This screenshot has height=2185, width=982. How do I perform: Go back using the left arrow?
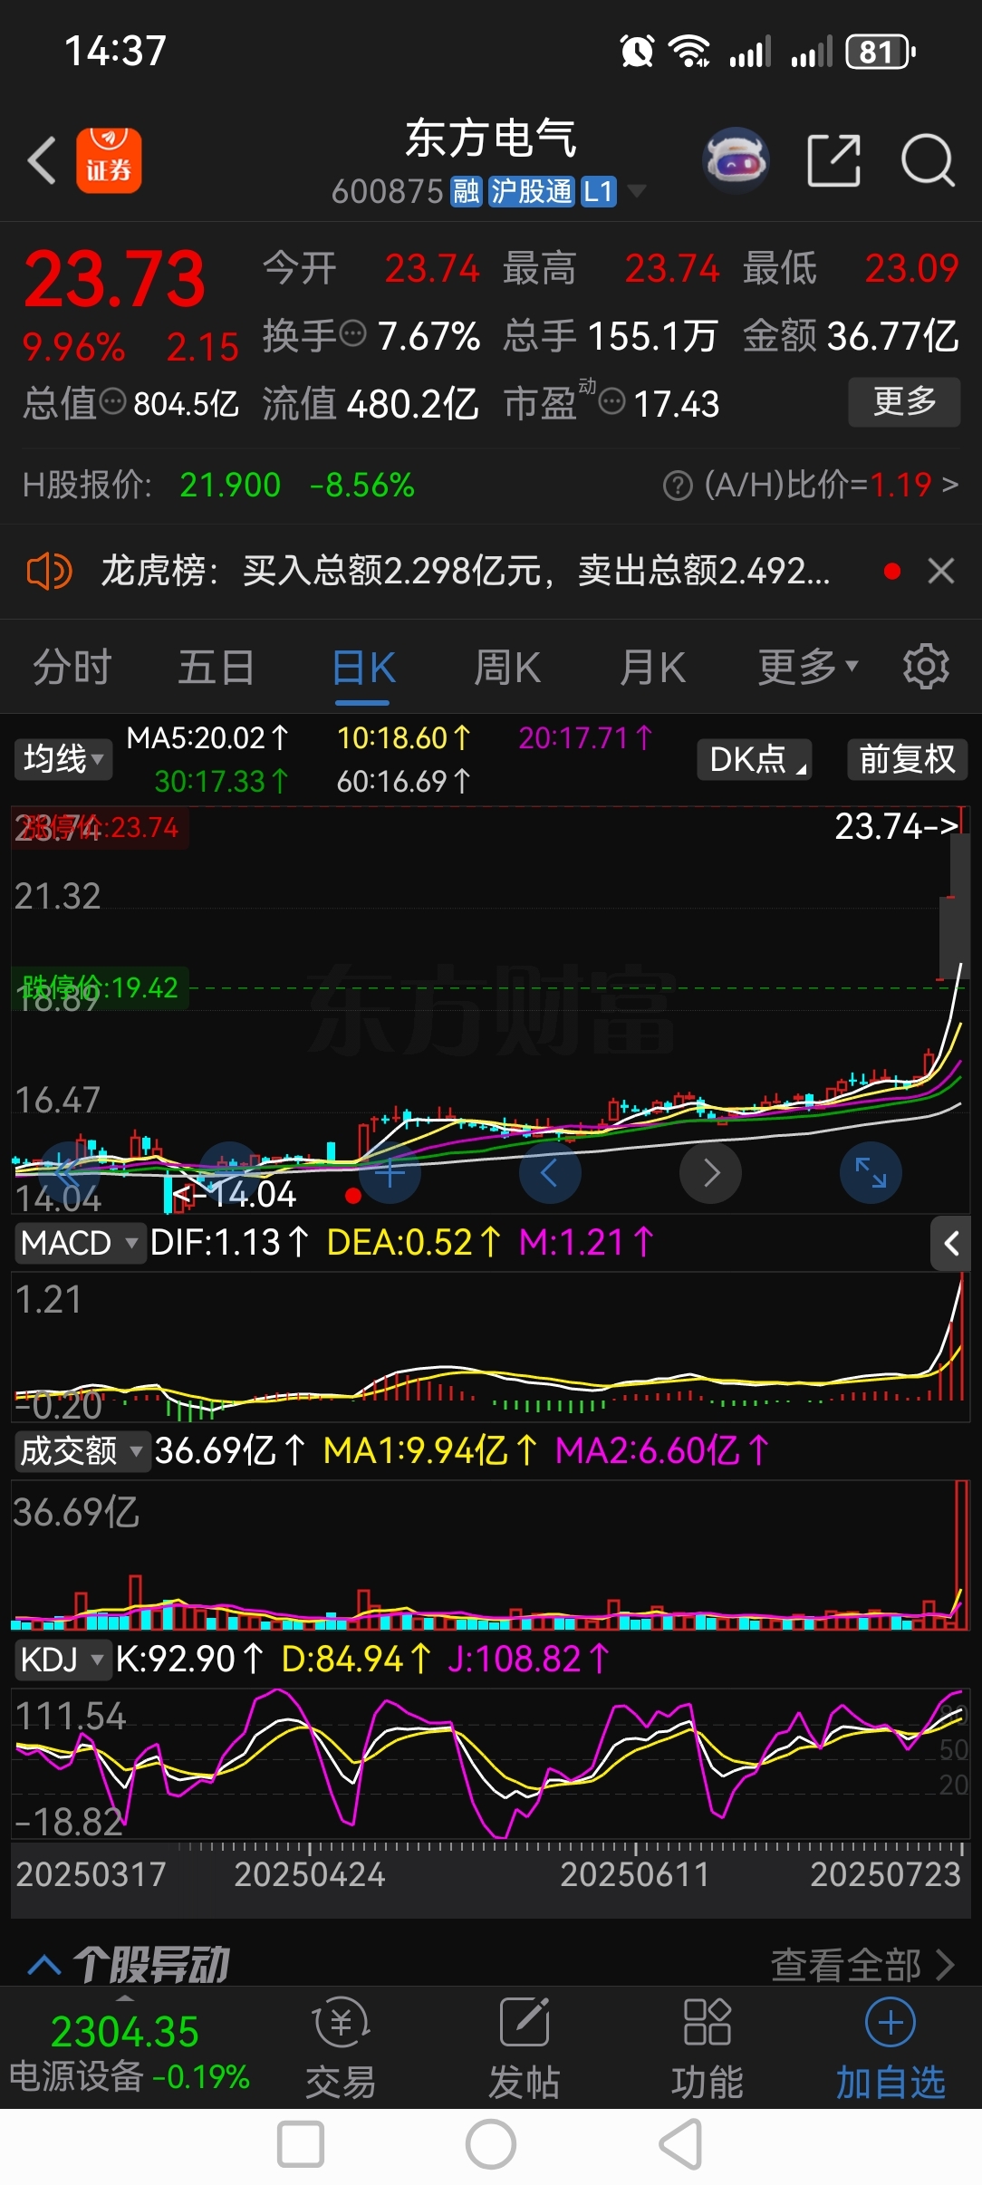click(42, 161)
